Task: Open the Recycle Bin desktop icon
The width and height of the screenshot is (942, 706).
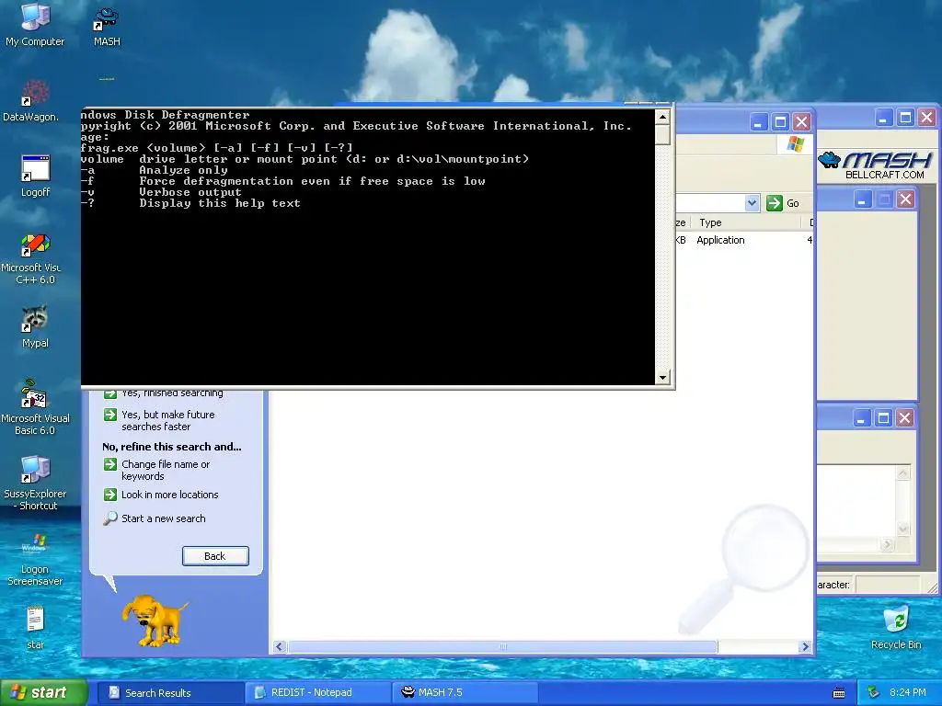Action: [896, 627]
